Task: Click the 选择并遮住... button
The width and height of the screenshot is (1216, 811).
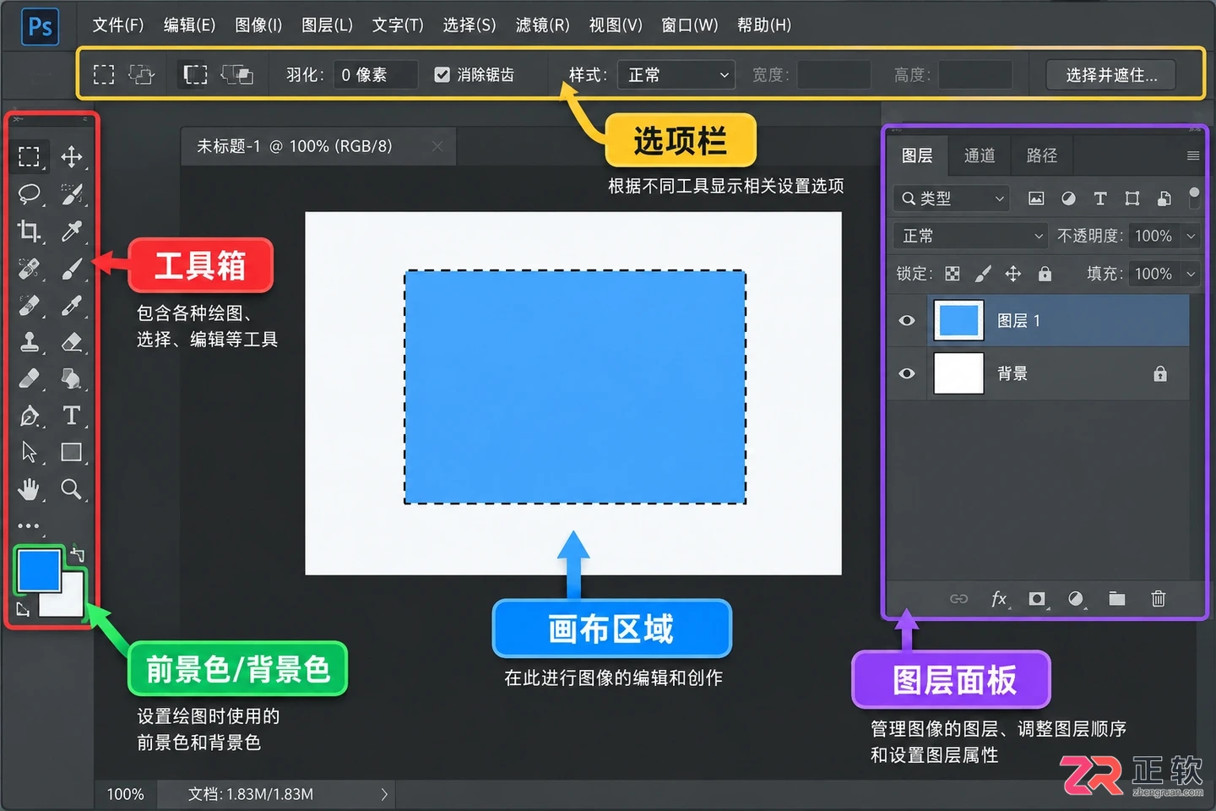Action: [1111, 75]
